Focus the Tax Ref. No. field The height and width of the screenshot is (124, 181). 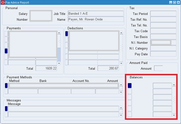click(x=163, y=19)
